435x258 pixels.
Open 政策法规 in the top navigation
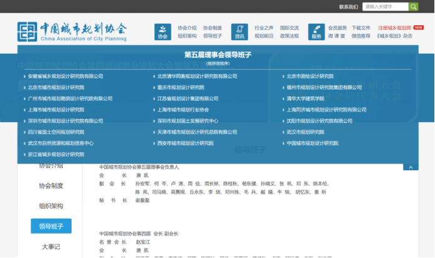point(289,36)
